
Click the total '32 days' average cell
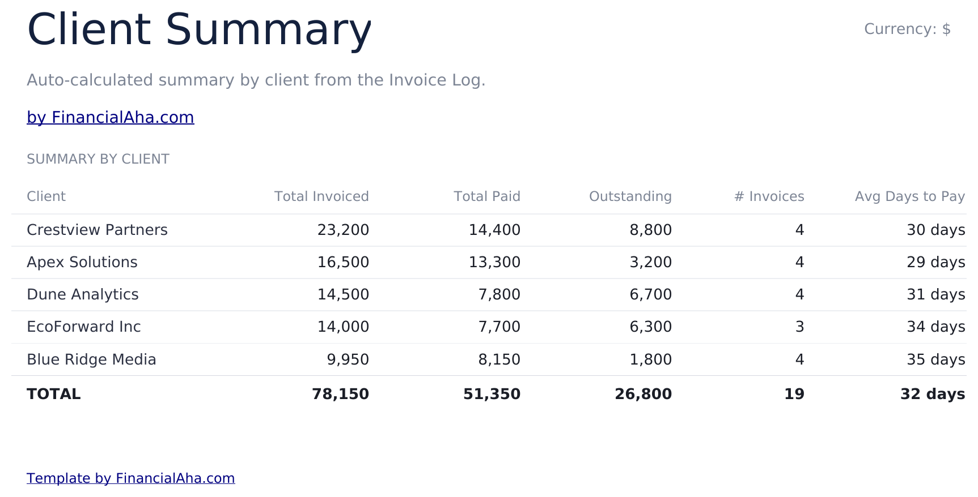933,394
